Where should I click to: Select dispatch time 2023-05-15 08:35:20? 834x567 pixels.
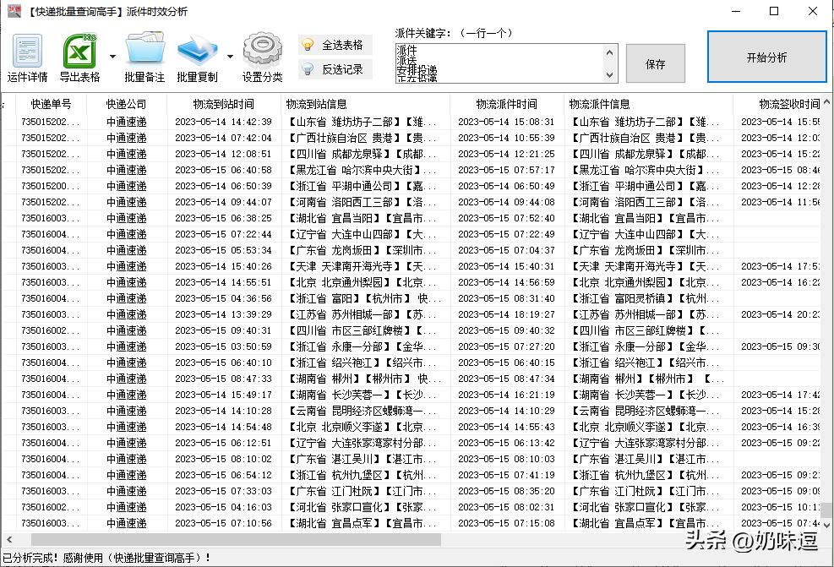click(506, 491)
